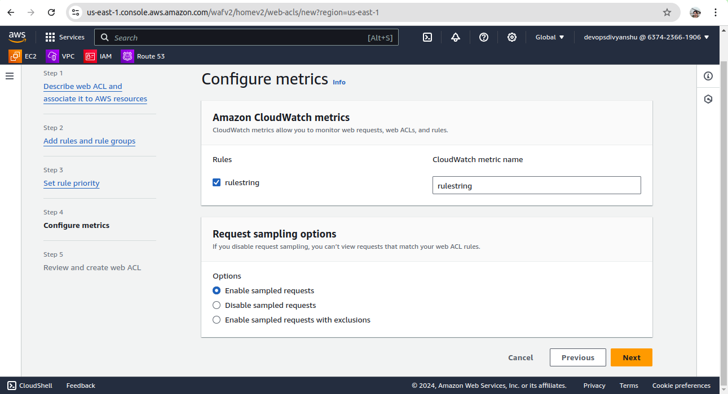
Task: Expand the devopsdivyanshu account menu
Action: pyautogui.click(x=646, y=37)
